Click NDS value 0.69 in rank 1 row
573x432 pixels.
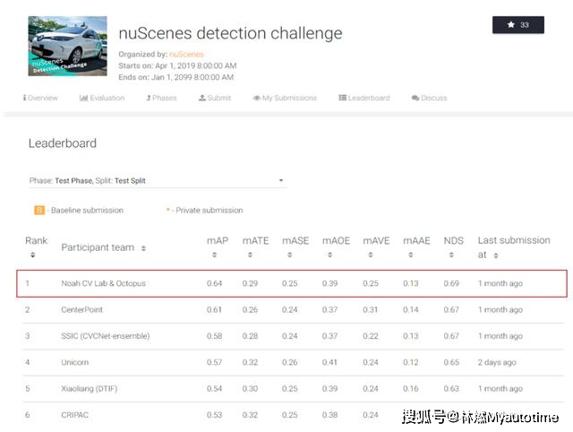451,283
